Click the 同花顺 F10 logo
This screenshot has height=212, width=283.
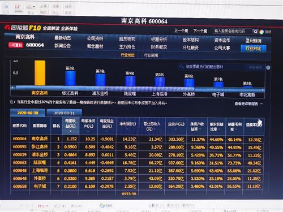(x=23, y=28)
